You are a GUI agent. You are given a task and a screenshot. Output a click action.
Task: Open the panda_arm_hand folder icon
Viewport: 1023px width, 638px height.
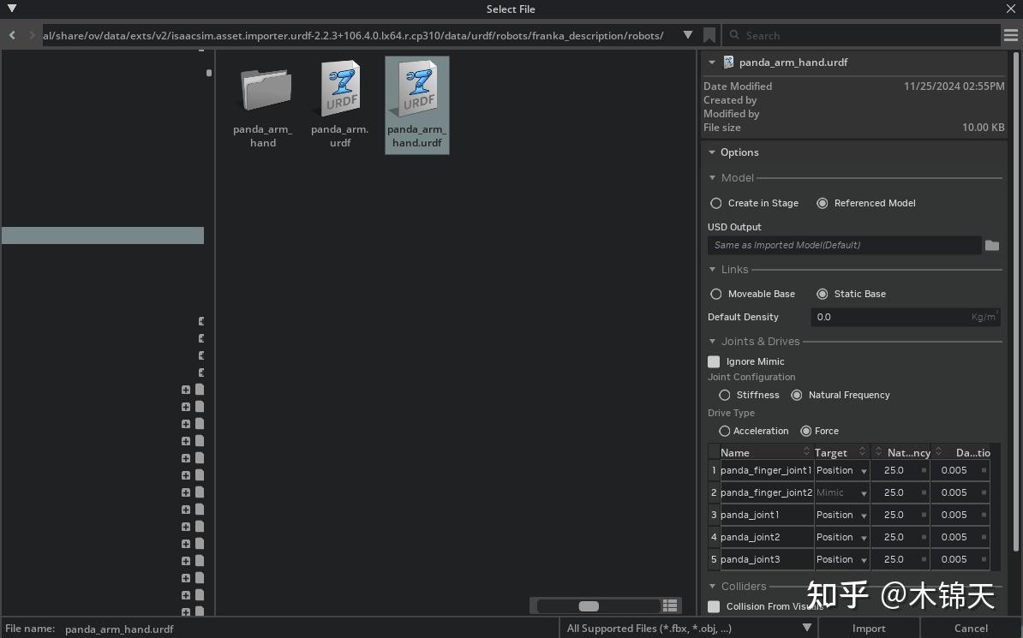coord(262,88)
